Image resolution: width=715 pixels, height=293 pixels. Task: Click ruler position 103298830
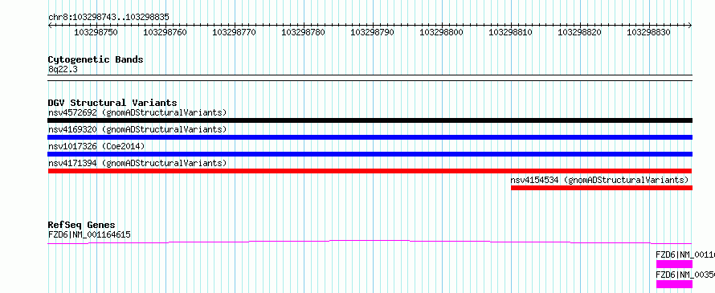coord(649,32)
